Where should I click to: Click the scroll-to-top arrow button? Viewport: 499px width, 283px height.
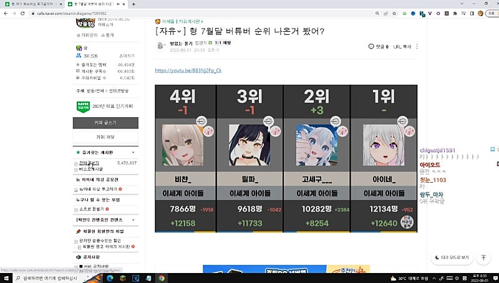[x=483, y=257]
